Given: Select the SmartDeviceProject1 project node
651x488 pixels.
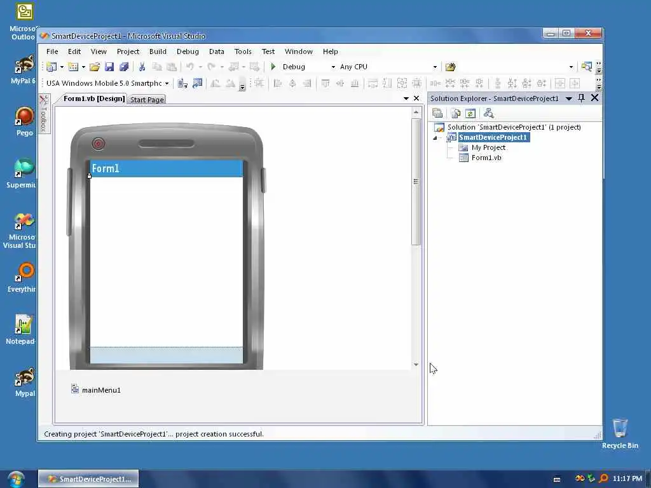Looking at the screenshot, I should pos(493,137).
